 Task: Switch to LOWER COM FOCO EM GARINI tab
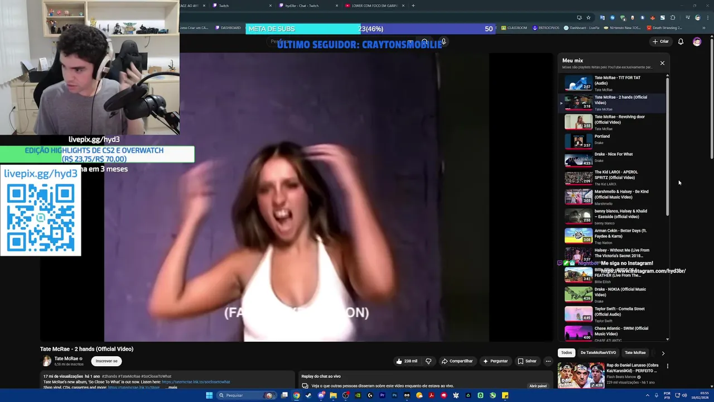click(374, 6)
